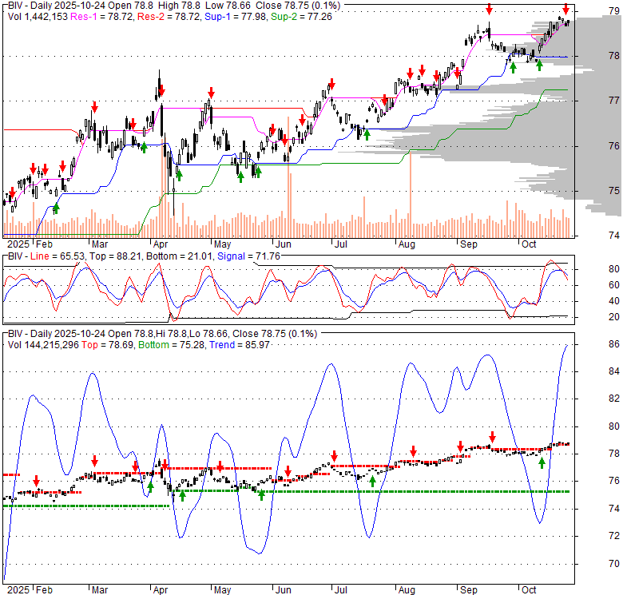Click the green buy arrow in late September of top chart

pos(513,69)
